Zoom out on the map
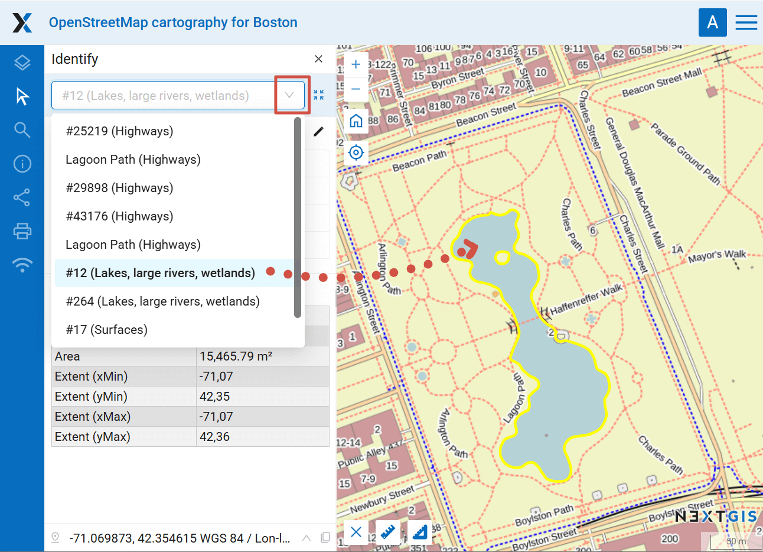The height and width of the screenshot is (552, 763). 356,89
